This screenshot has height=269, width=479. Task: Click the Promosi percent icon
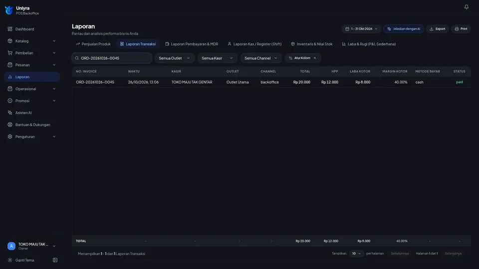coord(10,101)
